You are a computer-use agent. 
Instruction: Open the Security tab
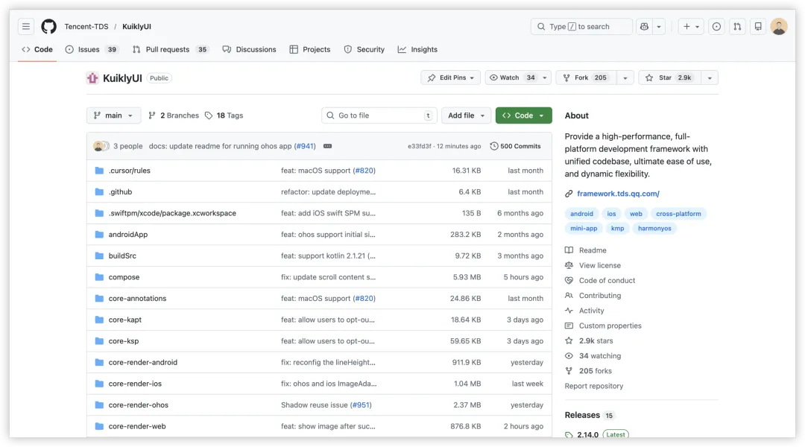(364, 49)
